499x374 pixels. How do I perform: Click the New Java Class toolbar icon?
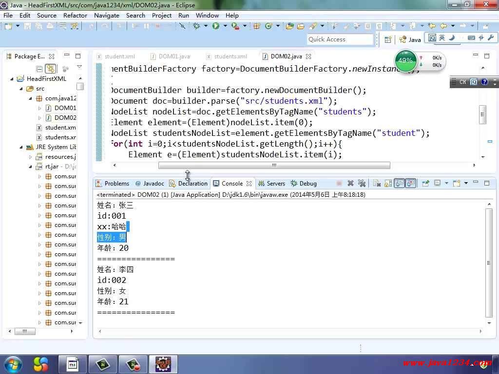click(x=269, y=26)
